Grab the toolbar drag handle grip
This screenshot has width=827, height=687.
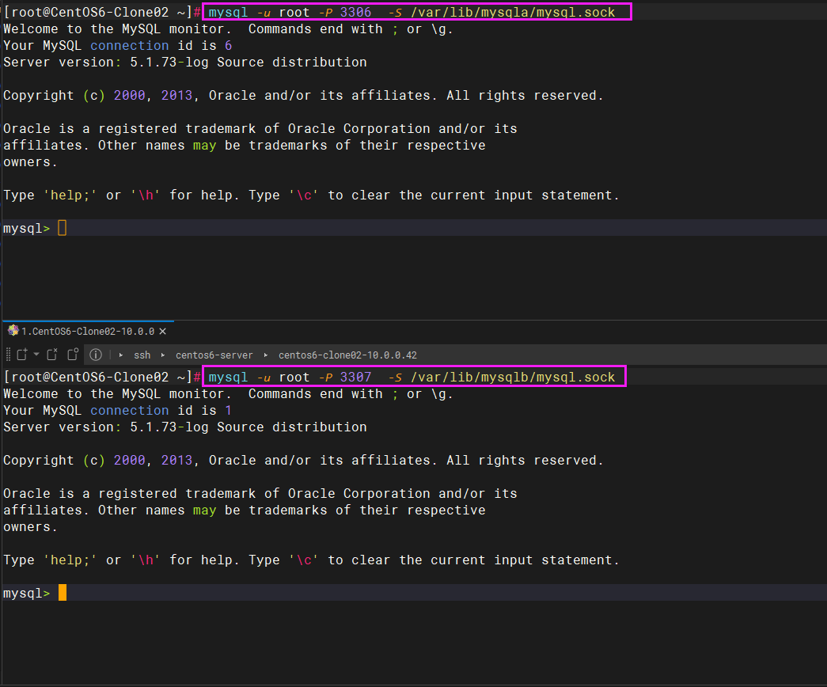coord(8,355)
